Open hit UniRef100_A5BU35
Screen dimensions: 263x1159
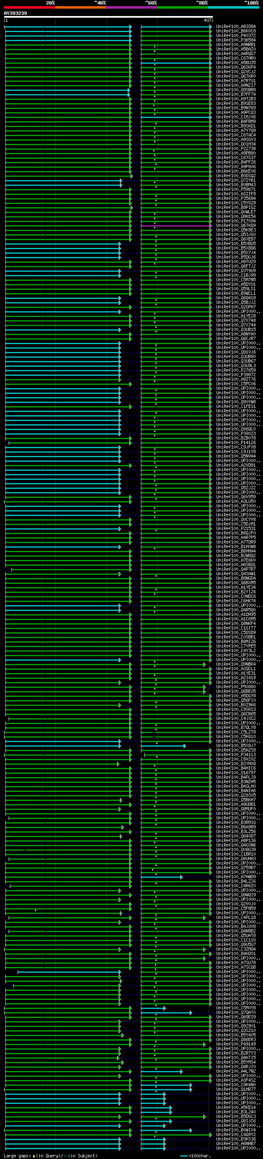[236, 62]
